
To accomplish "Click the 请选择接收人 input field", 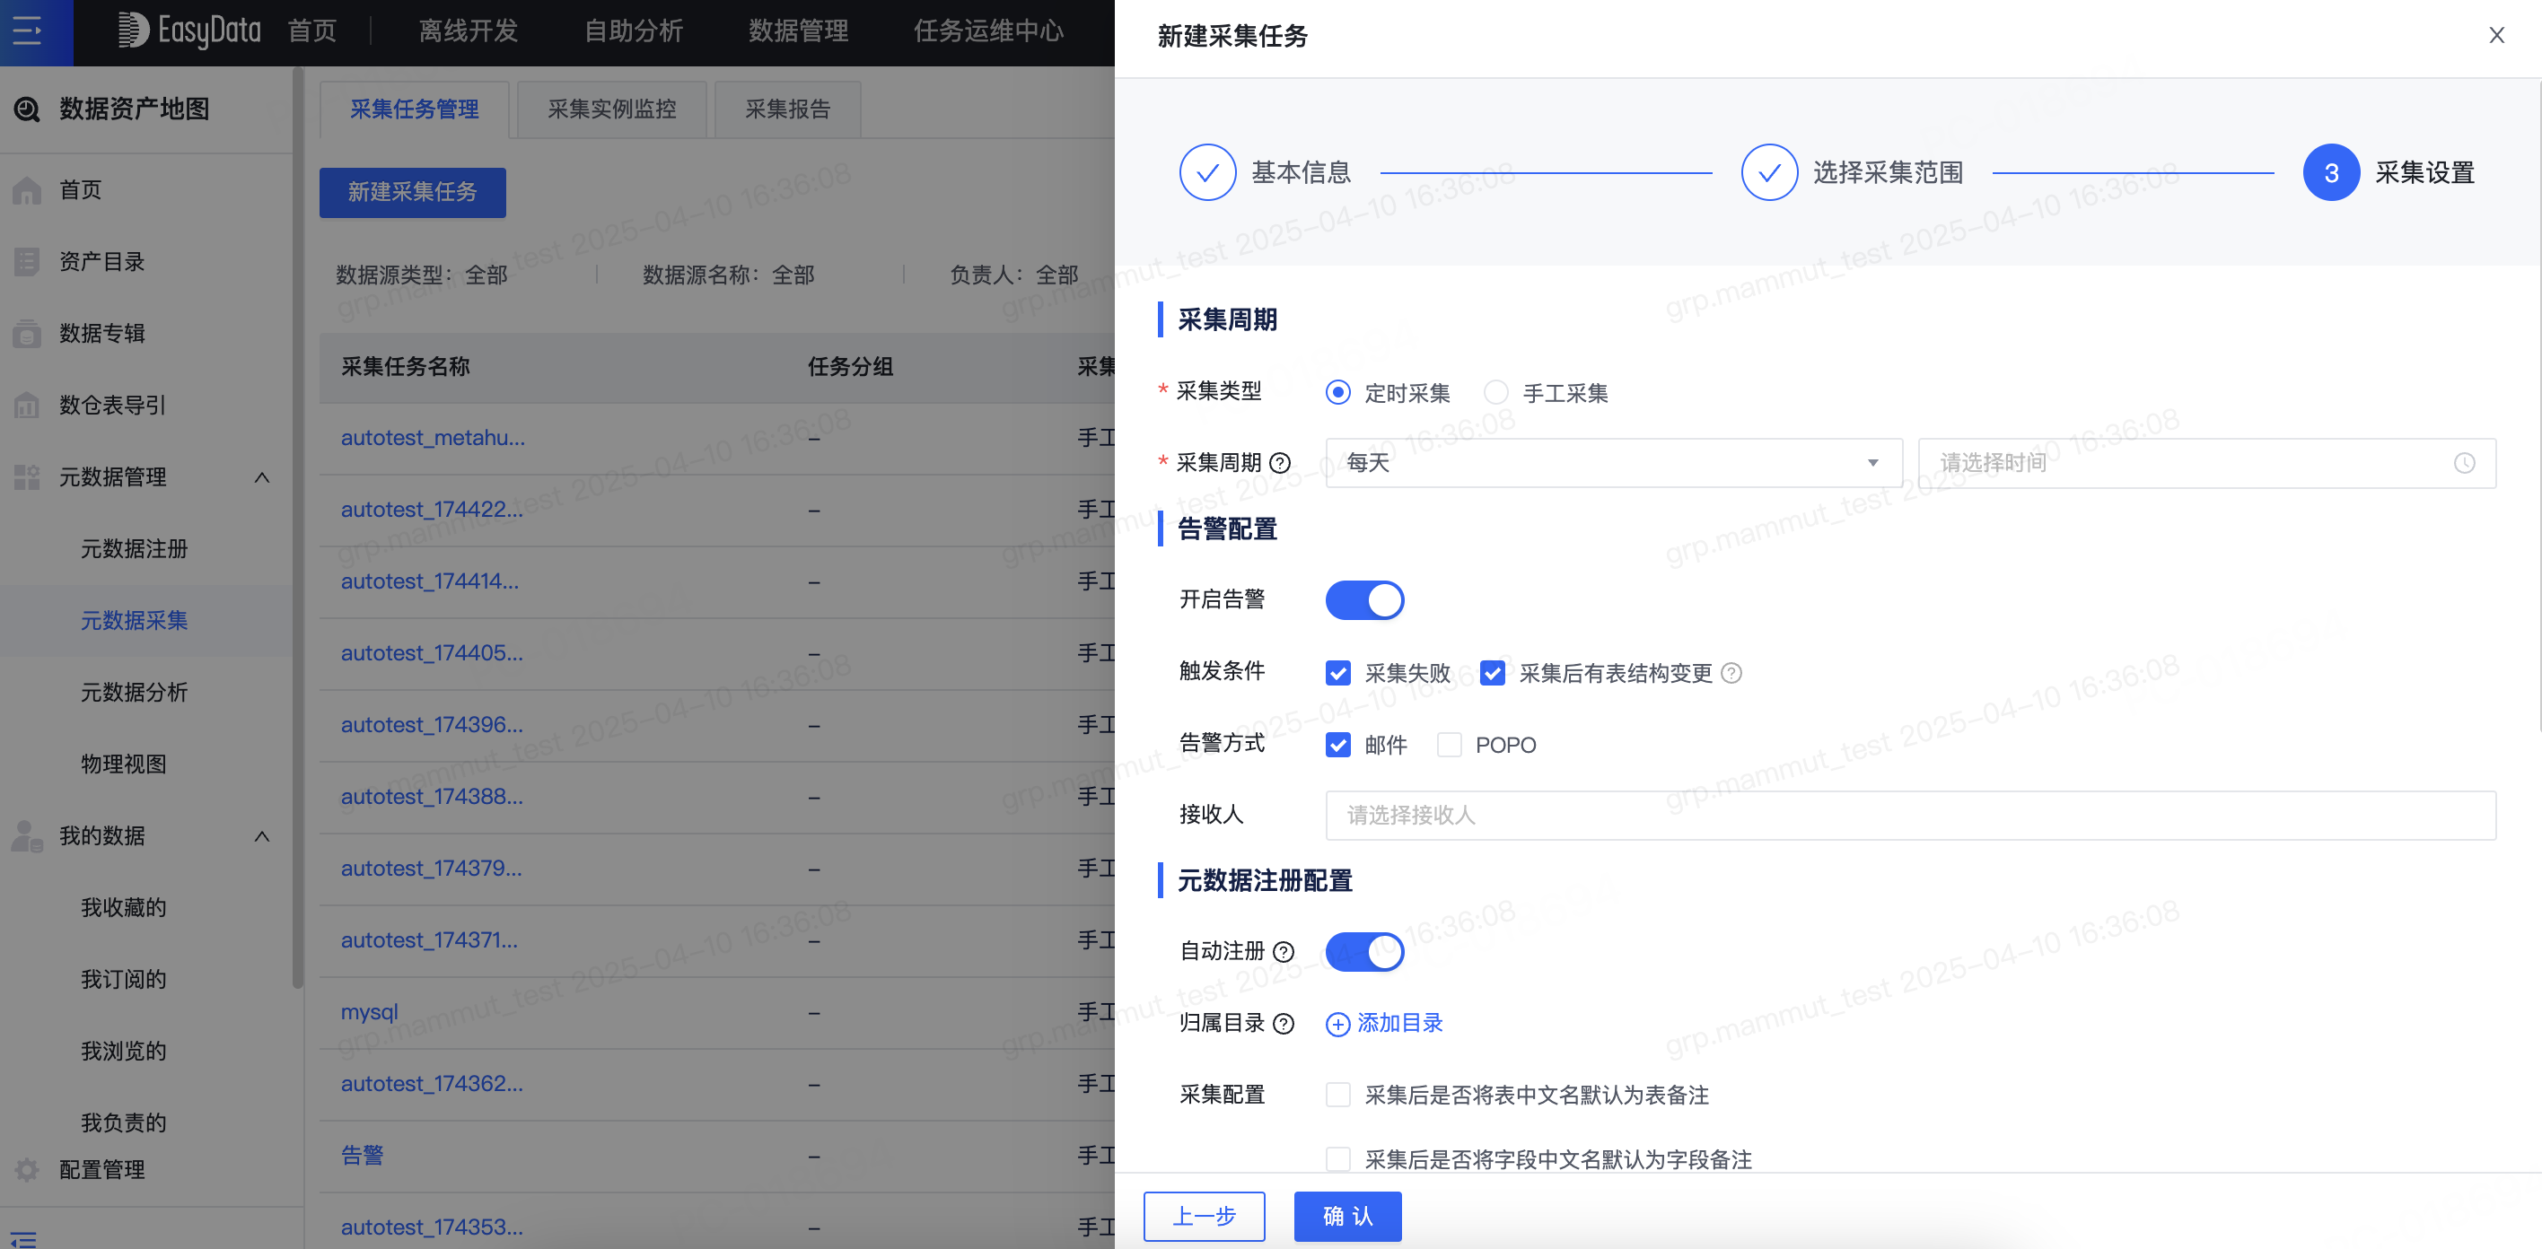I will 1910,815.
